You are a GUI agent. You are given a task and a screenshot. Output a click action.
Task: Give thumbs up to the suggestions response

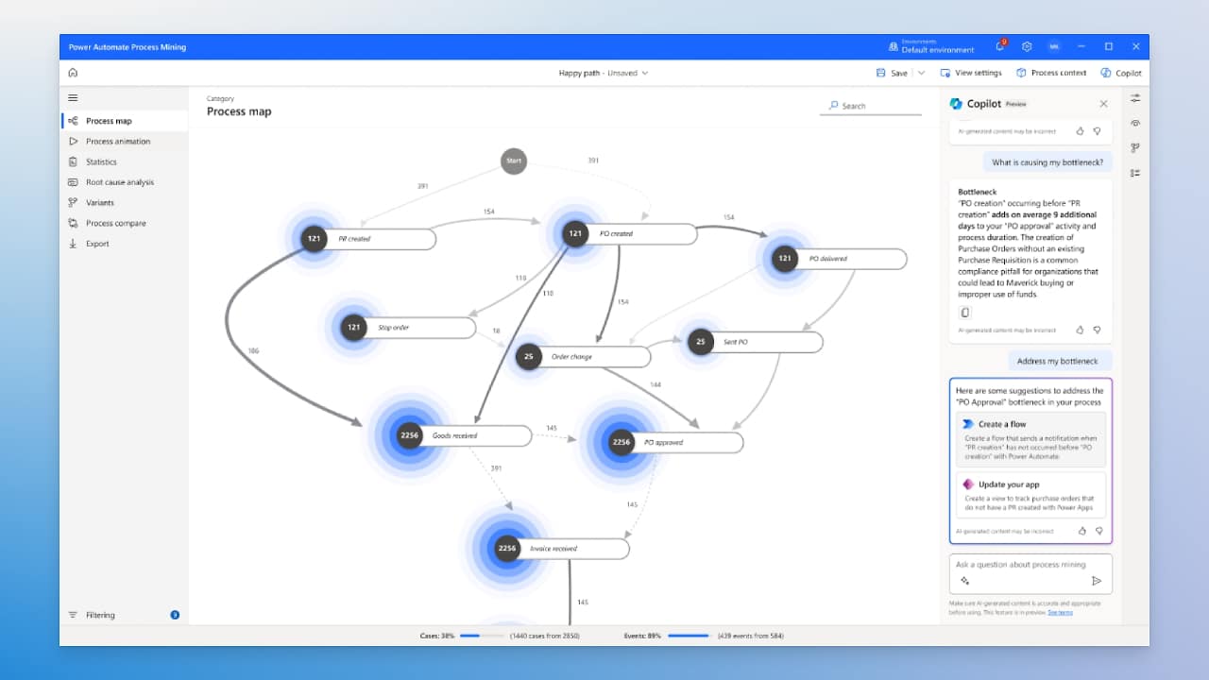tap(1082, 531)
